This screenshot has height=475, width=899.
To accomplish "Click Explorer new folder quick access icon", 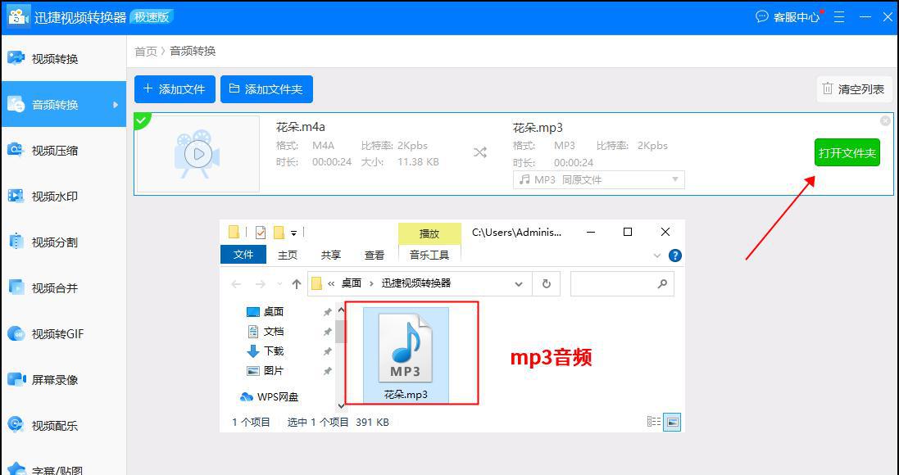I will [279, 232].
